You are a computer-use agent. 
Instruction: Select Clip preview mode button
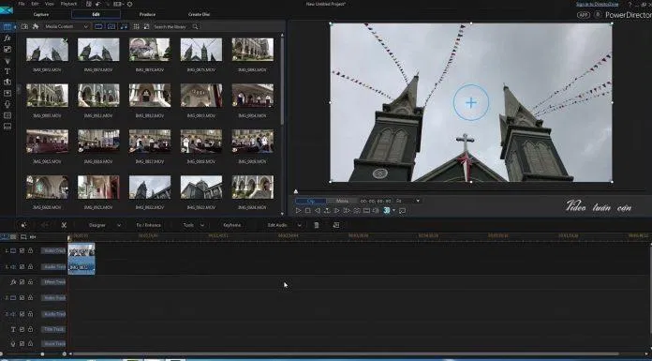[x=311, y=201]
